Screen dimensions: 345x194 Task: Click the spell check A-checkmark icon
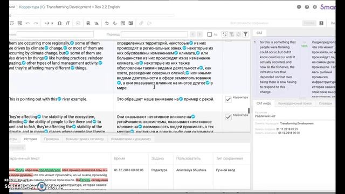pyautogui.click(x=115, y=23)
